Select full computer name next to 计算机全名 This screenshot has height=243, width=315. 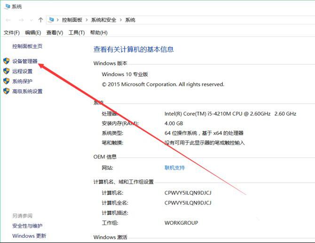coord(188,203)
